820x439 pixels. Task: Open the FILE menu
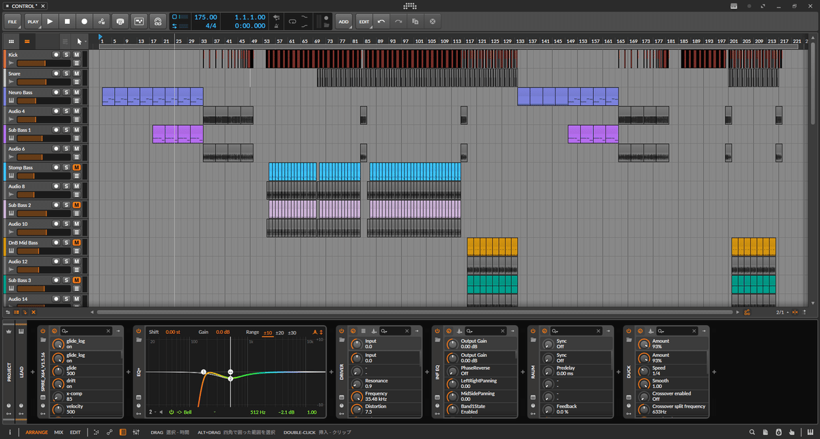11,21
